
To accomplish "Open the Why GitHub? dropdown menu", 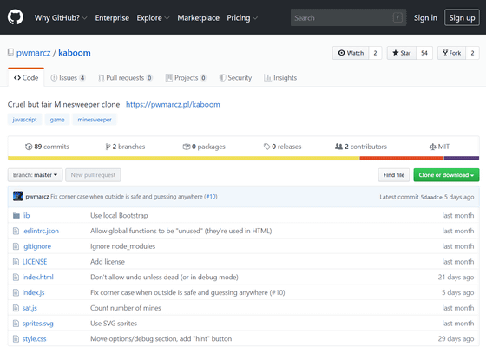I will [x=61, y=18].
